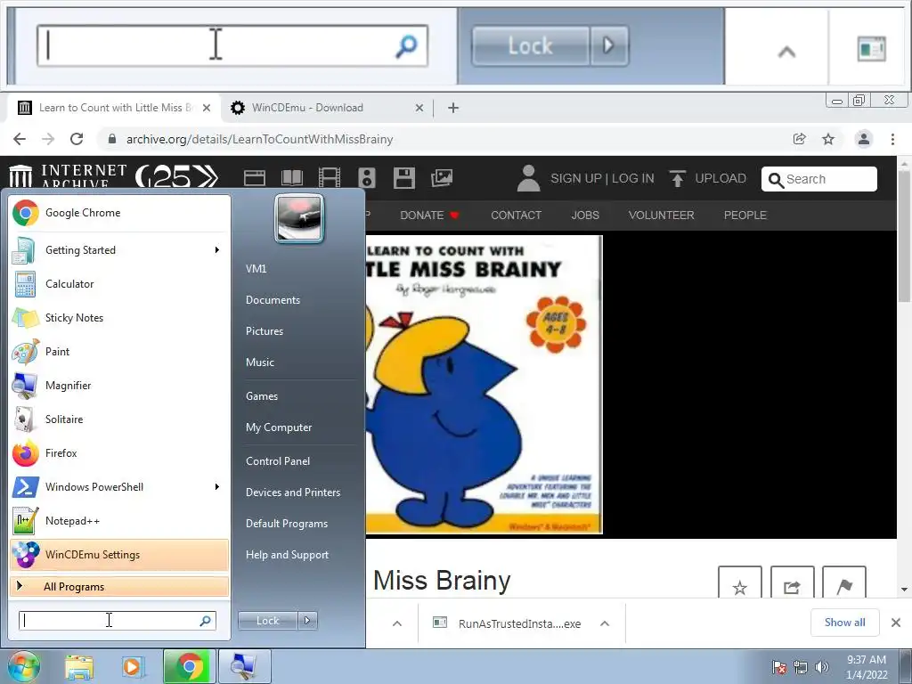
Task: Click the Lock button in Start menu
Action: point(267,621)
